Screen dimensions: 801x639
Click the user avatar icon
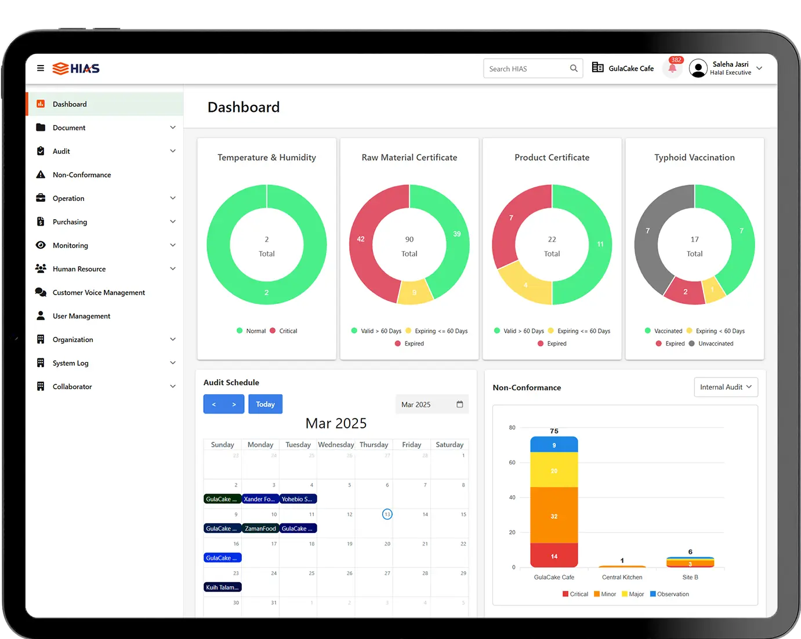point(698,68)
